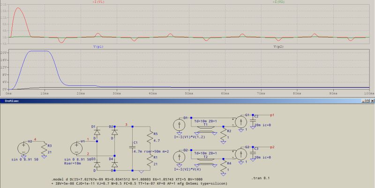The width and height of the screenshot is (375, 188).
Task: Click C3's '20m ic=0' value
Action: click(262, 158)
